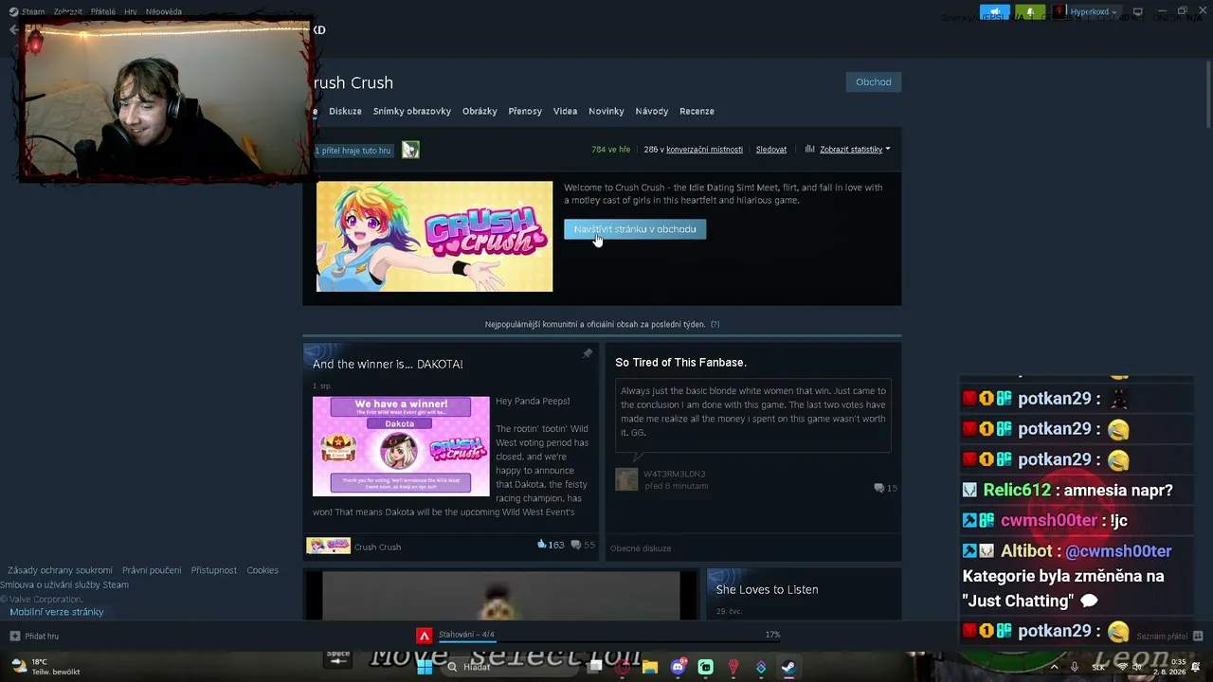
Task: Switch to the Recenze tab
Action: 697,111
